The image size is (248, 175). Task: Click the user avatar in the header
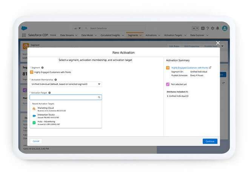pos(225,28)
